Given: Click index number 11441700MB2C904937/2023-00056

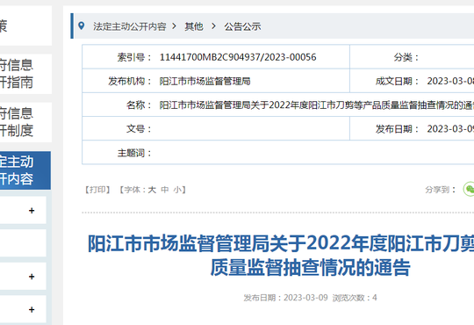Looking at the screenshot, I should (x=238, y=57).
